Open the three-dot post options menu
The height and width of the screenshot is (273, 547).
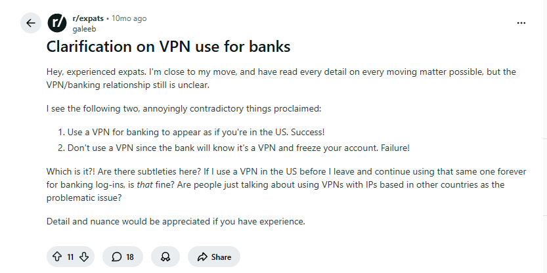[521, 23]
